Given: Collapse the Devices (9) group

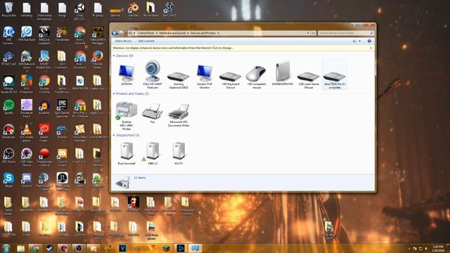Looking at the screenshot, I should (114, 56).
